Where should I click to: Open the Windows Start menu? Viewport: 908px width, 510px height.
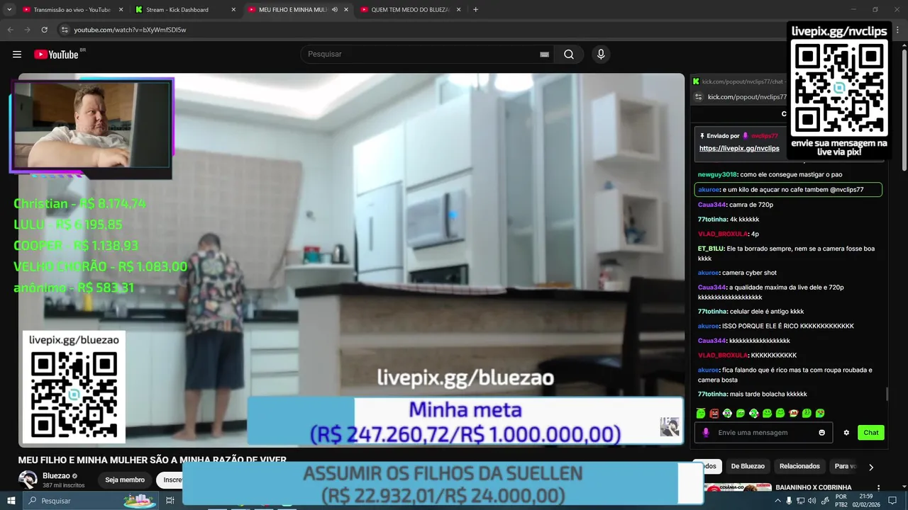coord(12,501)
